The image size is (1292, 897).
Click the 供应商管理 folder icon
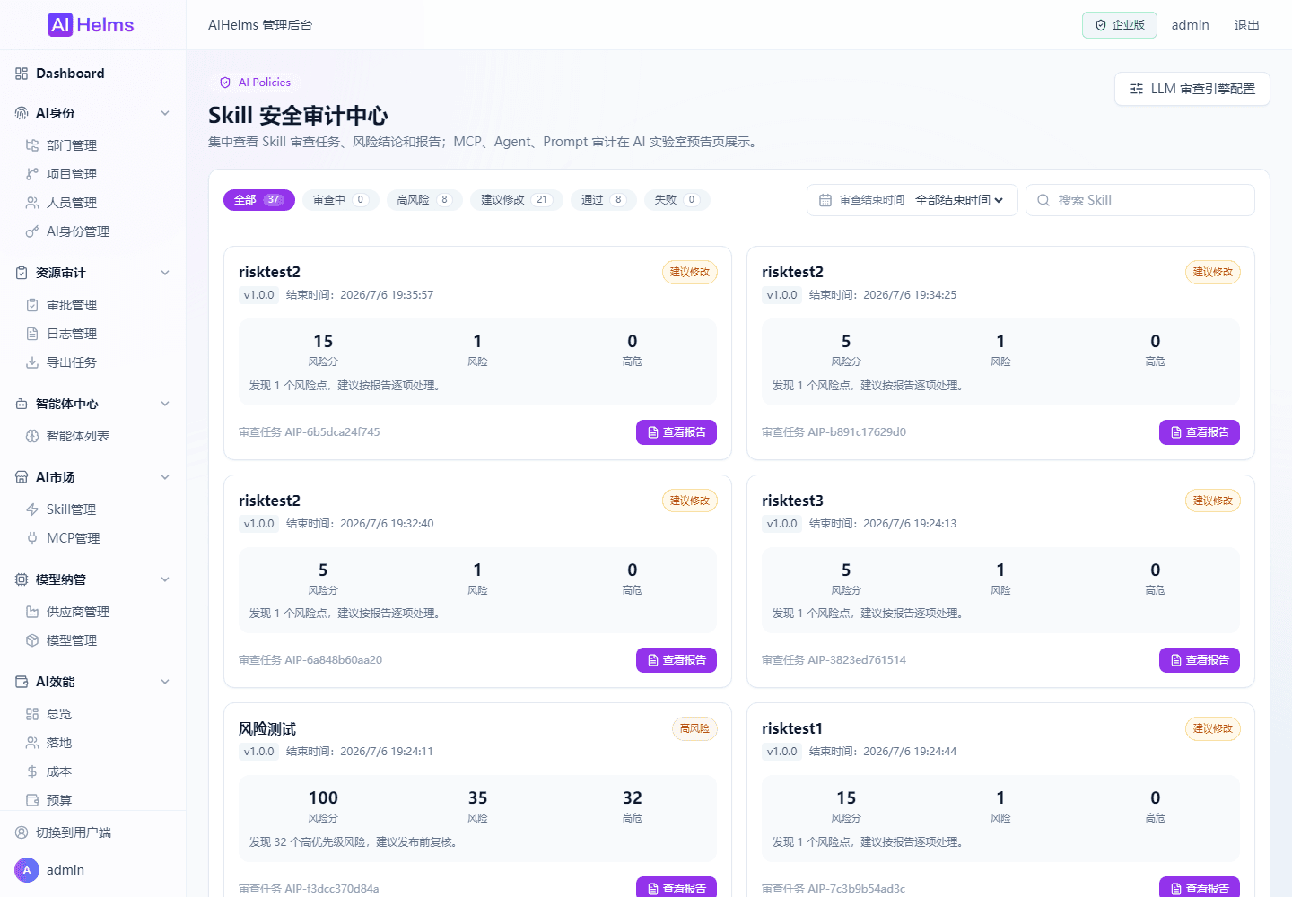pyautogui.click(x=32, y=612)
